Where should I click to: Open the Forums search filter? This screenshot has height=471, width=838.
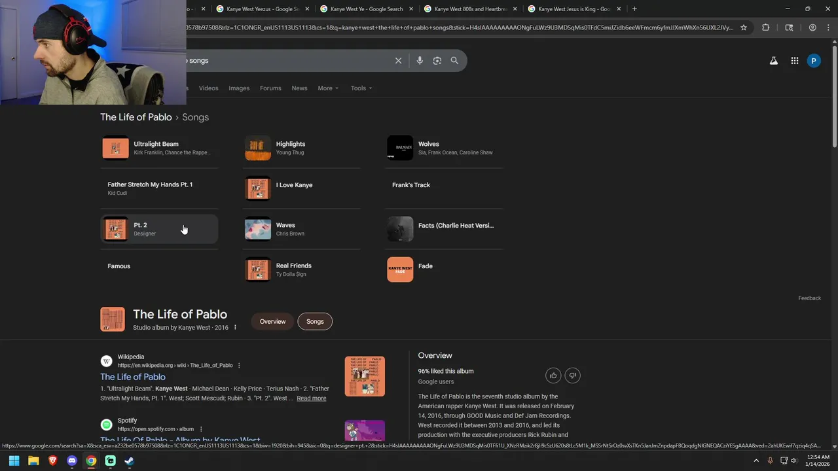pos(270,88)
